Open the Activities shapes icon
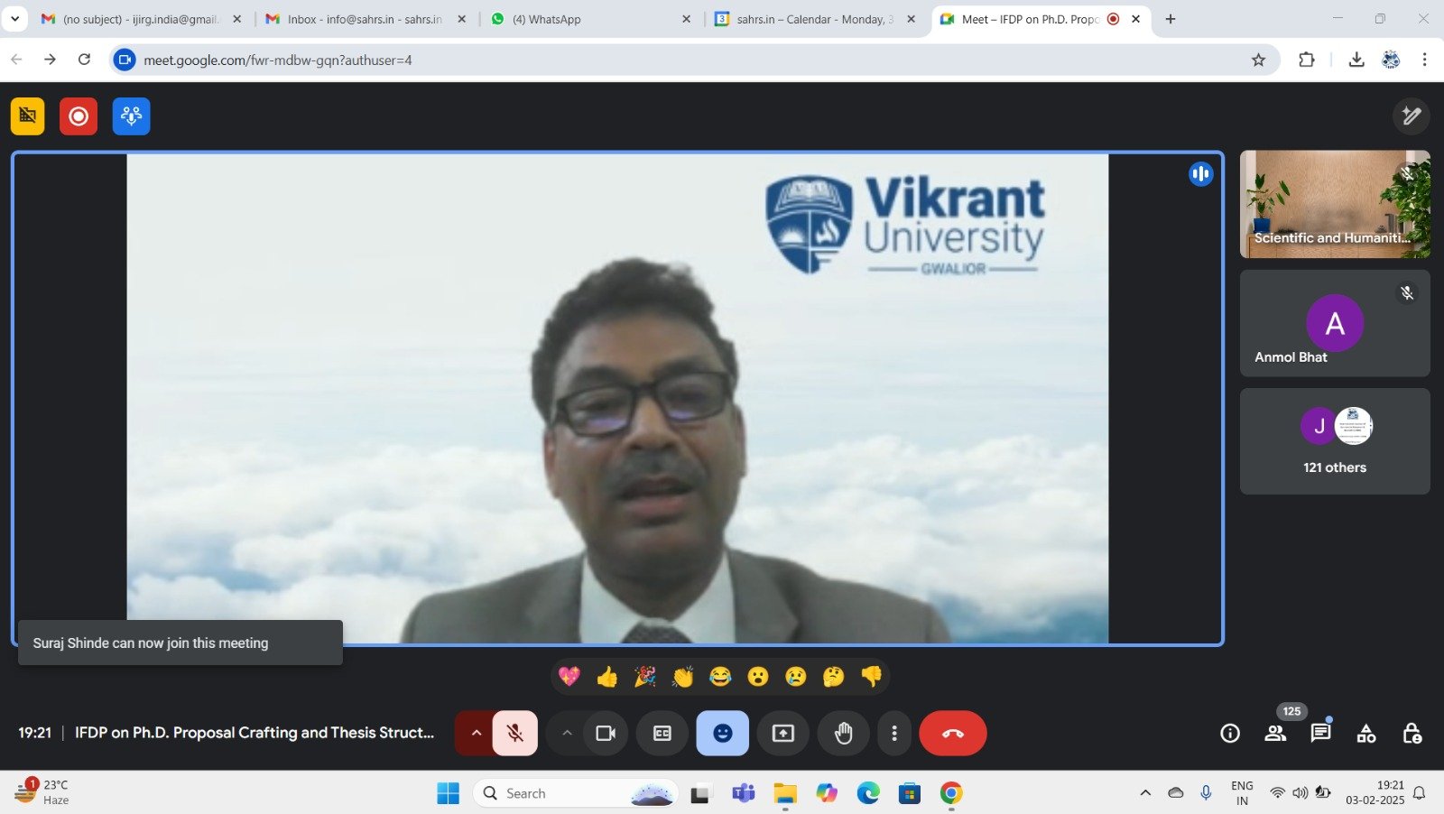Screen dimensions: 1444x814 [1366, 734]
